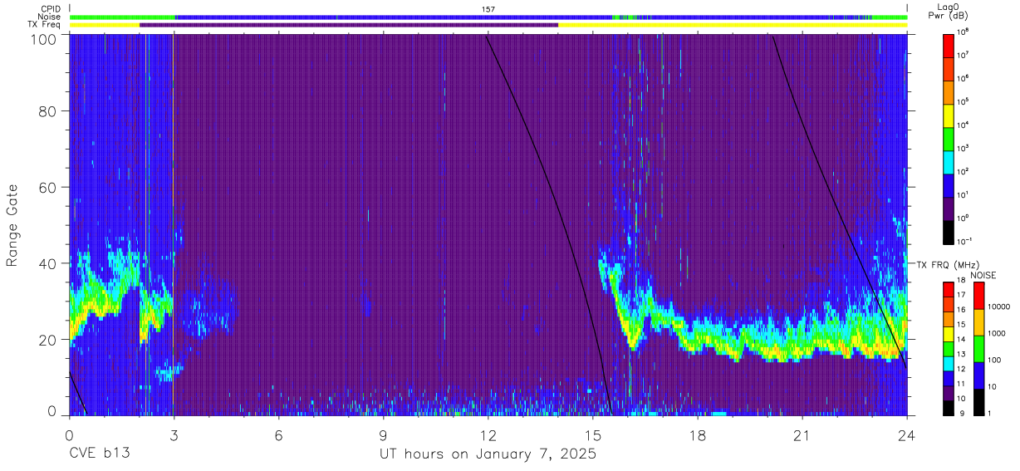
Task: Click the 6 tick on UT hours axis
Action: pyautogui.click(x=278, y=435)
